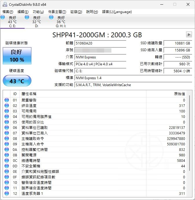
Task: Click status orb of 03 可用備用 row
Action: click(x=7, y=111)
